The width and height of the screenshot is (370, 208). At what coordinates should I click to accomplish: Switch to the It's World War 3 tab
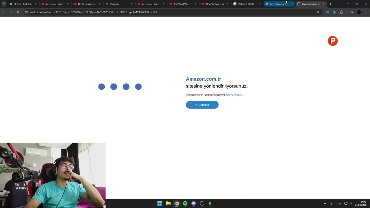[x=182, y=4]
